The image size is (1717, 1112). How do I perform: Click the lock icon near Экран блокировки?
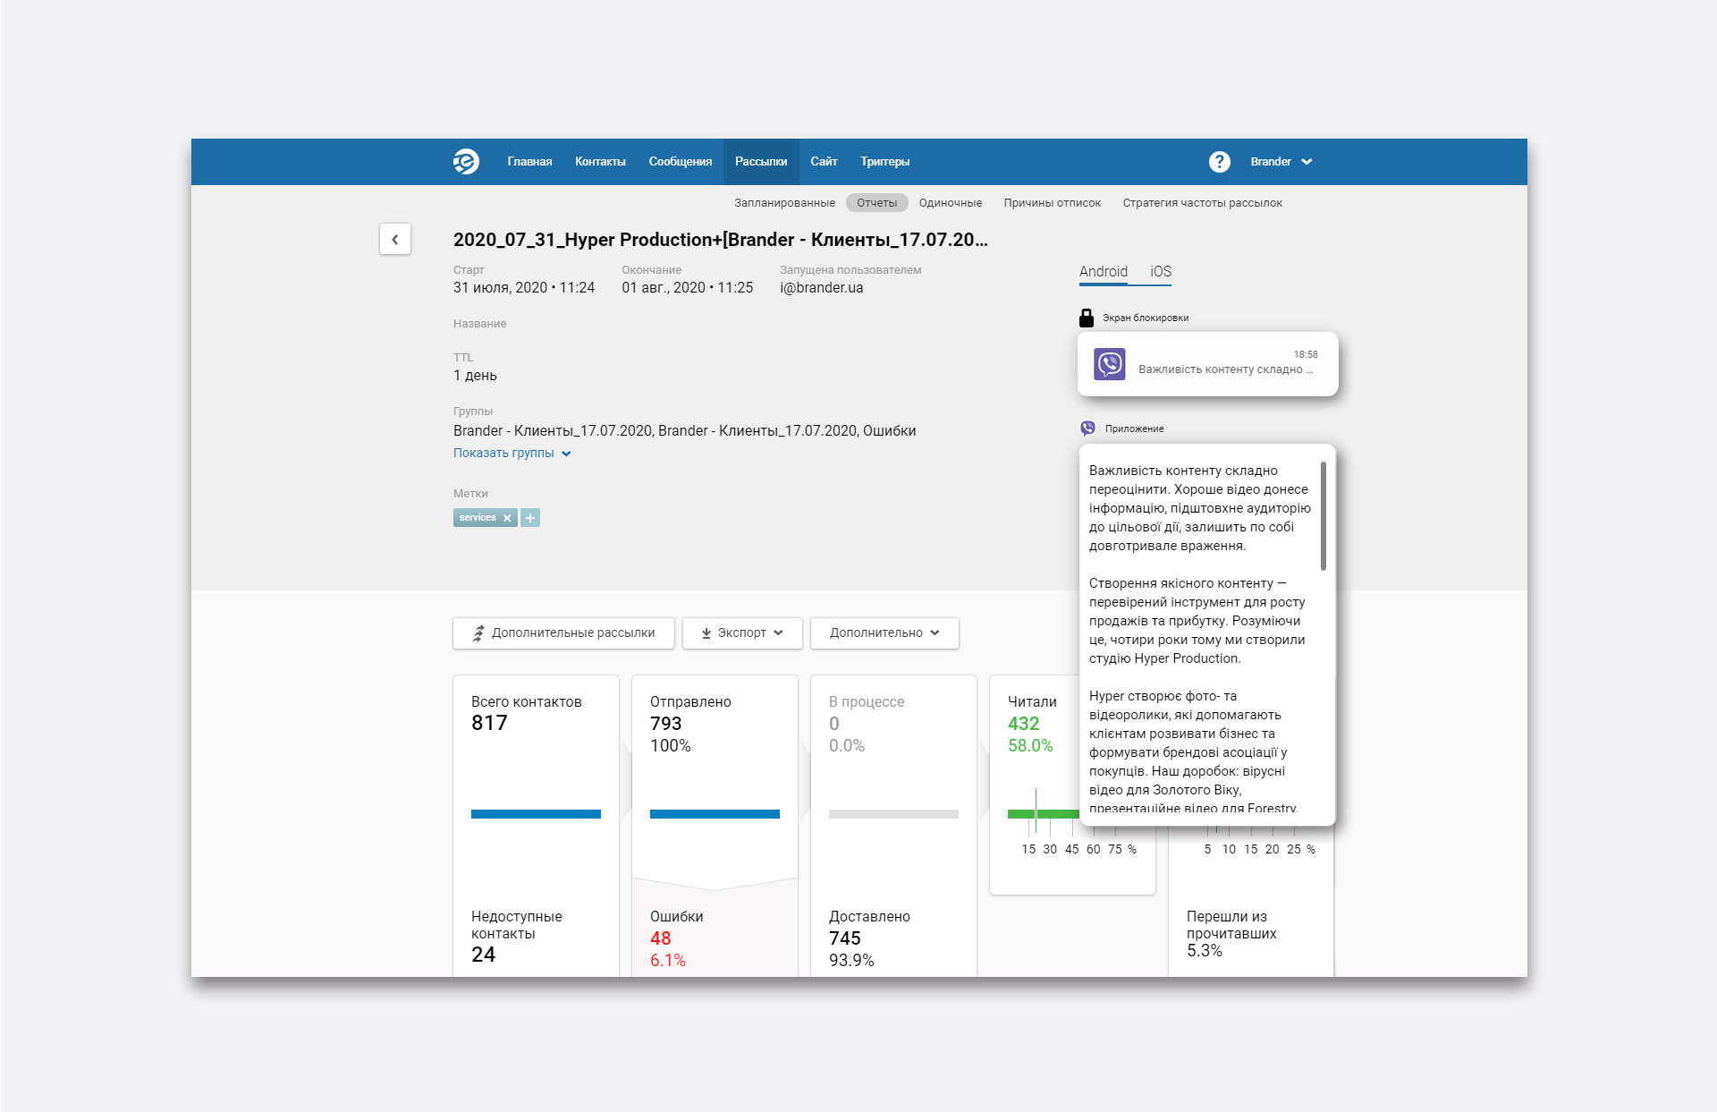[1087, 318]
